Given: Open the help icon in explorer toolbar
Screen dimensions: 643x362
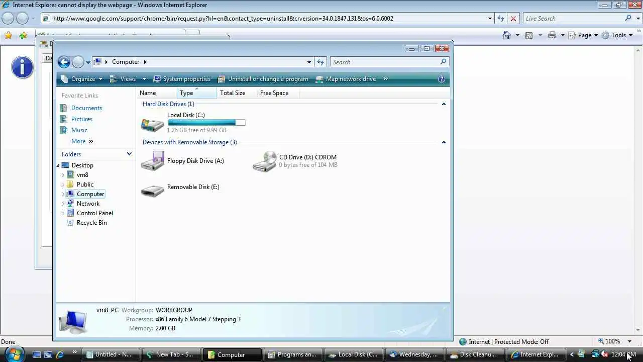Looking at the screenshot, I should coord(442,79).
